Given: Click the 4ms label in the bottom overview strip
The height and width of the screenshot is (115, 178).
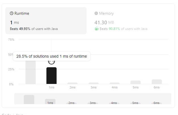Looking at the screenshot, I should point(114,103).
